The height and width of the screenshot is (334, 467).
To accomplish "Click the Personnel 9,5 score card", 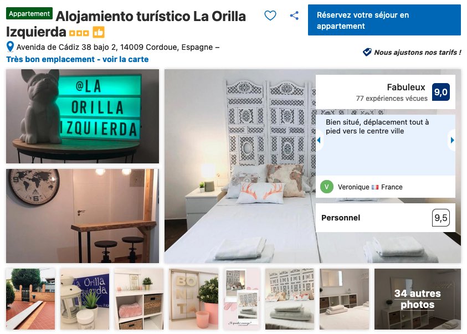I will tap(386, 218).
